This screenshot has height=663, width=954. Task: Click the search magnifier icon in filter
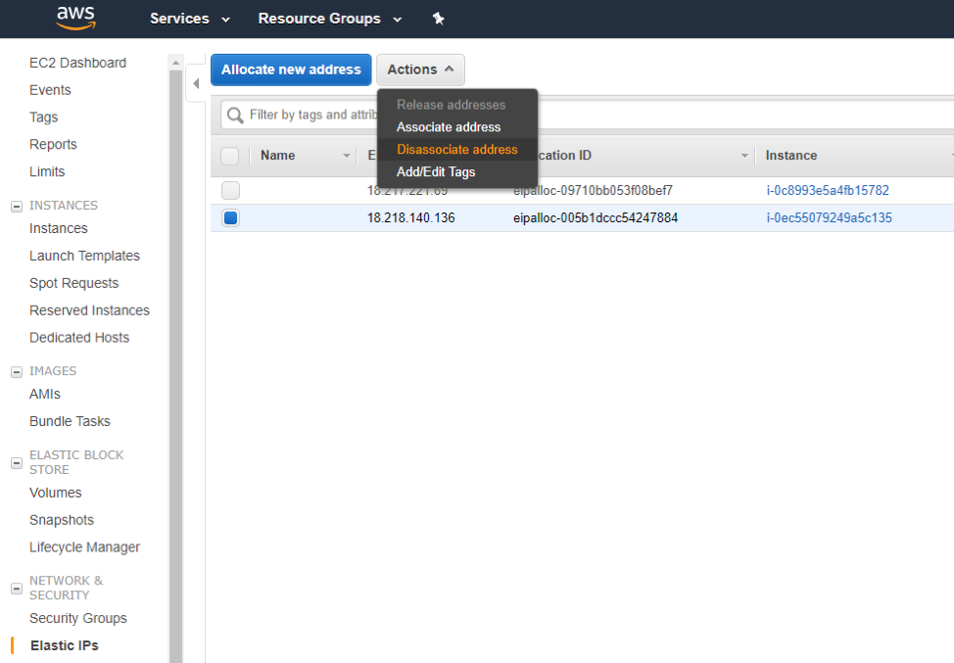[235, 116]
